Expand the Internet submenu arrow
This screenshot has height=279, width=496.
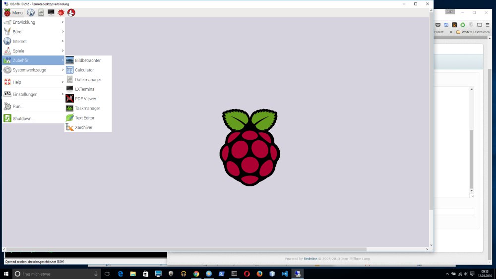pos(62,41)
